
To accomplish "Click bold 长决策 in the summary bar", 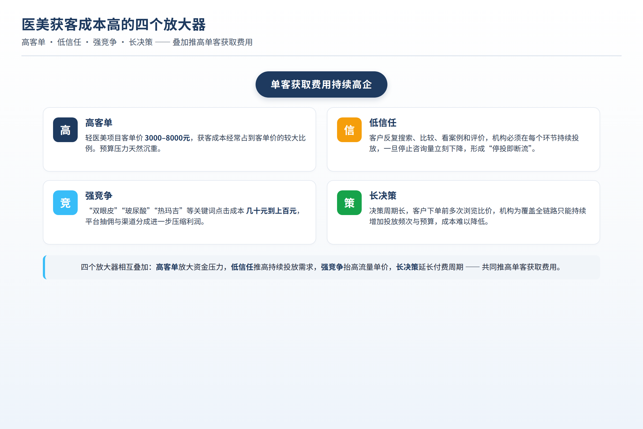I will click(407, 267).
